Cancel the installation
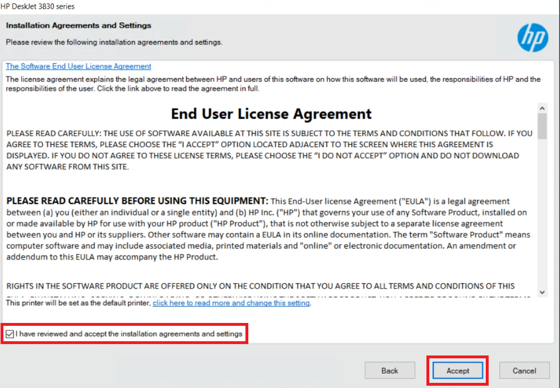The width and height of the screenshot is (560, 388). [x=524, y=370]
